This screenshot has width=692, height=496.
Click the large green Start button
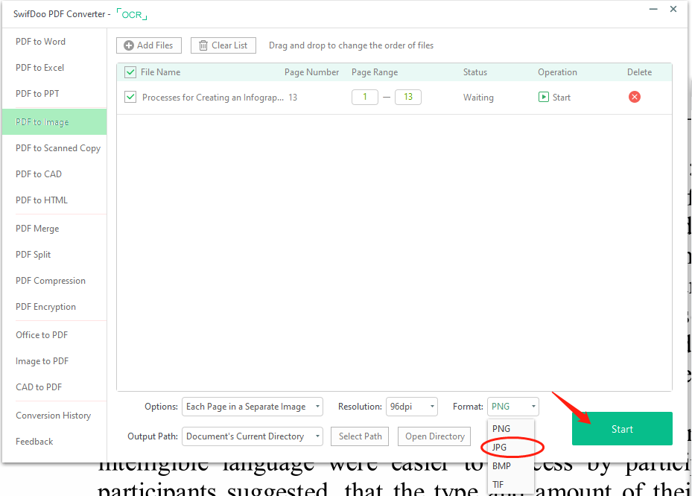coord(622,429)
